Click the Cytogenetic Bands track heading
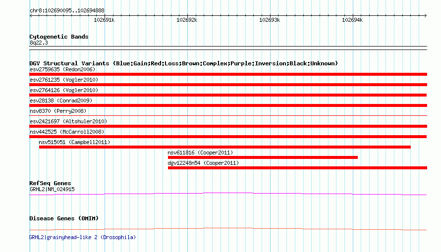Viewport: 441px width, 252px height. click(x=59, y=37)
